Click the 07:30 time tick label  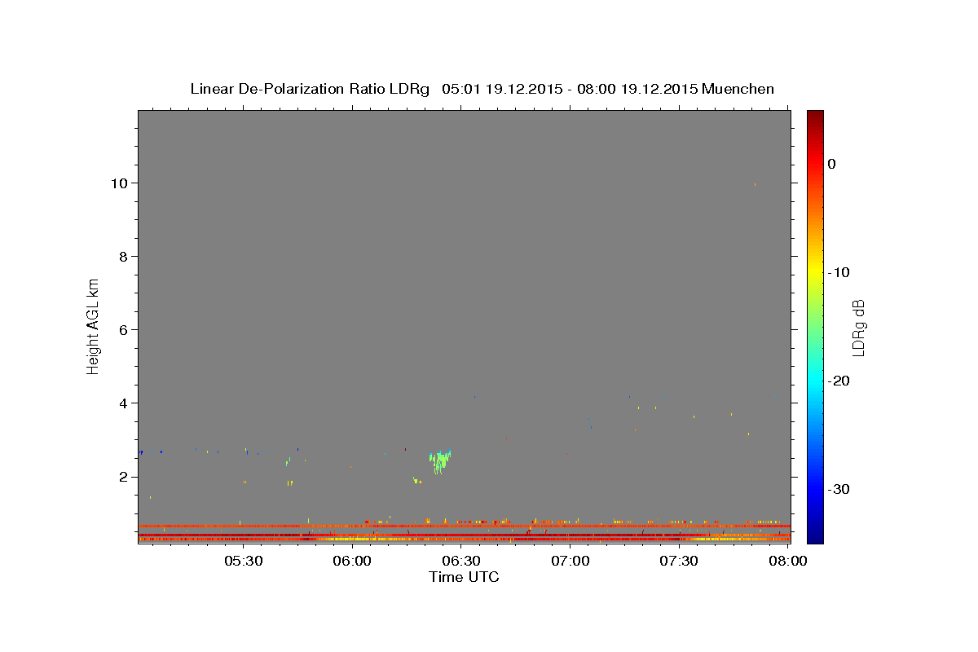coord(679,561)
